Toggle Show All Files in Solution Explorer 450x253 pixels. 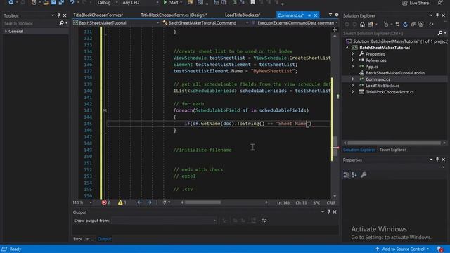pos(421,25)
